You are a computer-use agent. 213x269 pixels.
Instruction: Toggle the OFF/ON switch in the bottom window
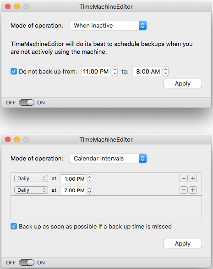pos(27,263)
